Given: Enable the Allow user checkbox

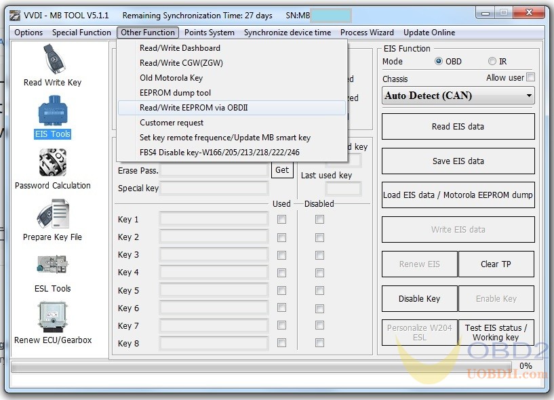Looking at the screenshot, I should 530,77.
